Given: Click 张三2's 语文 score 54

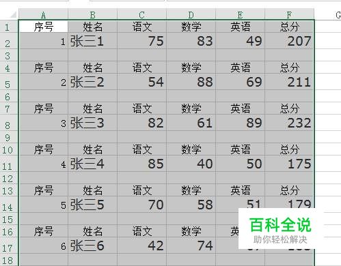Looking at the screenshot, I should pyautogui.click(x=141, y=82).
